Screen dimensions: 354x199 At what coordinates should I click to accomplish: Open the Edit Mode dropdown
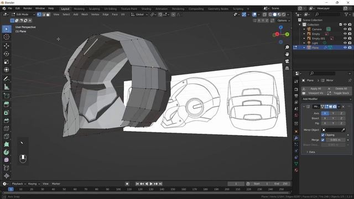[x=23, y=14]
